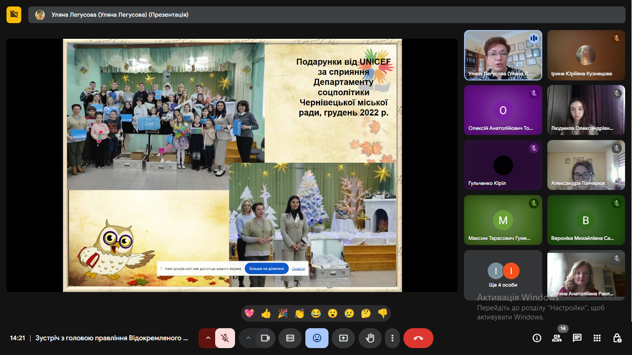Open more options three-dot menu
Viewport: 632px width, 355px height.
pos(392,338)
